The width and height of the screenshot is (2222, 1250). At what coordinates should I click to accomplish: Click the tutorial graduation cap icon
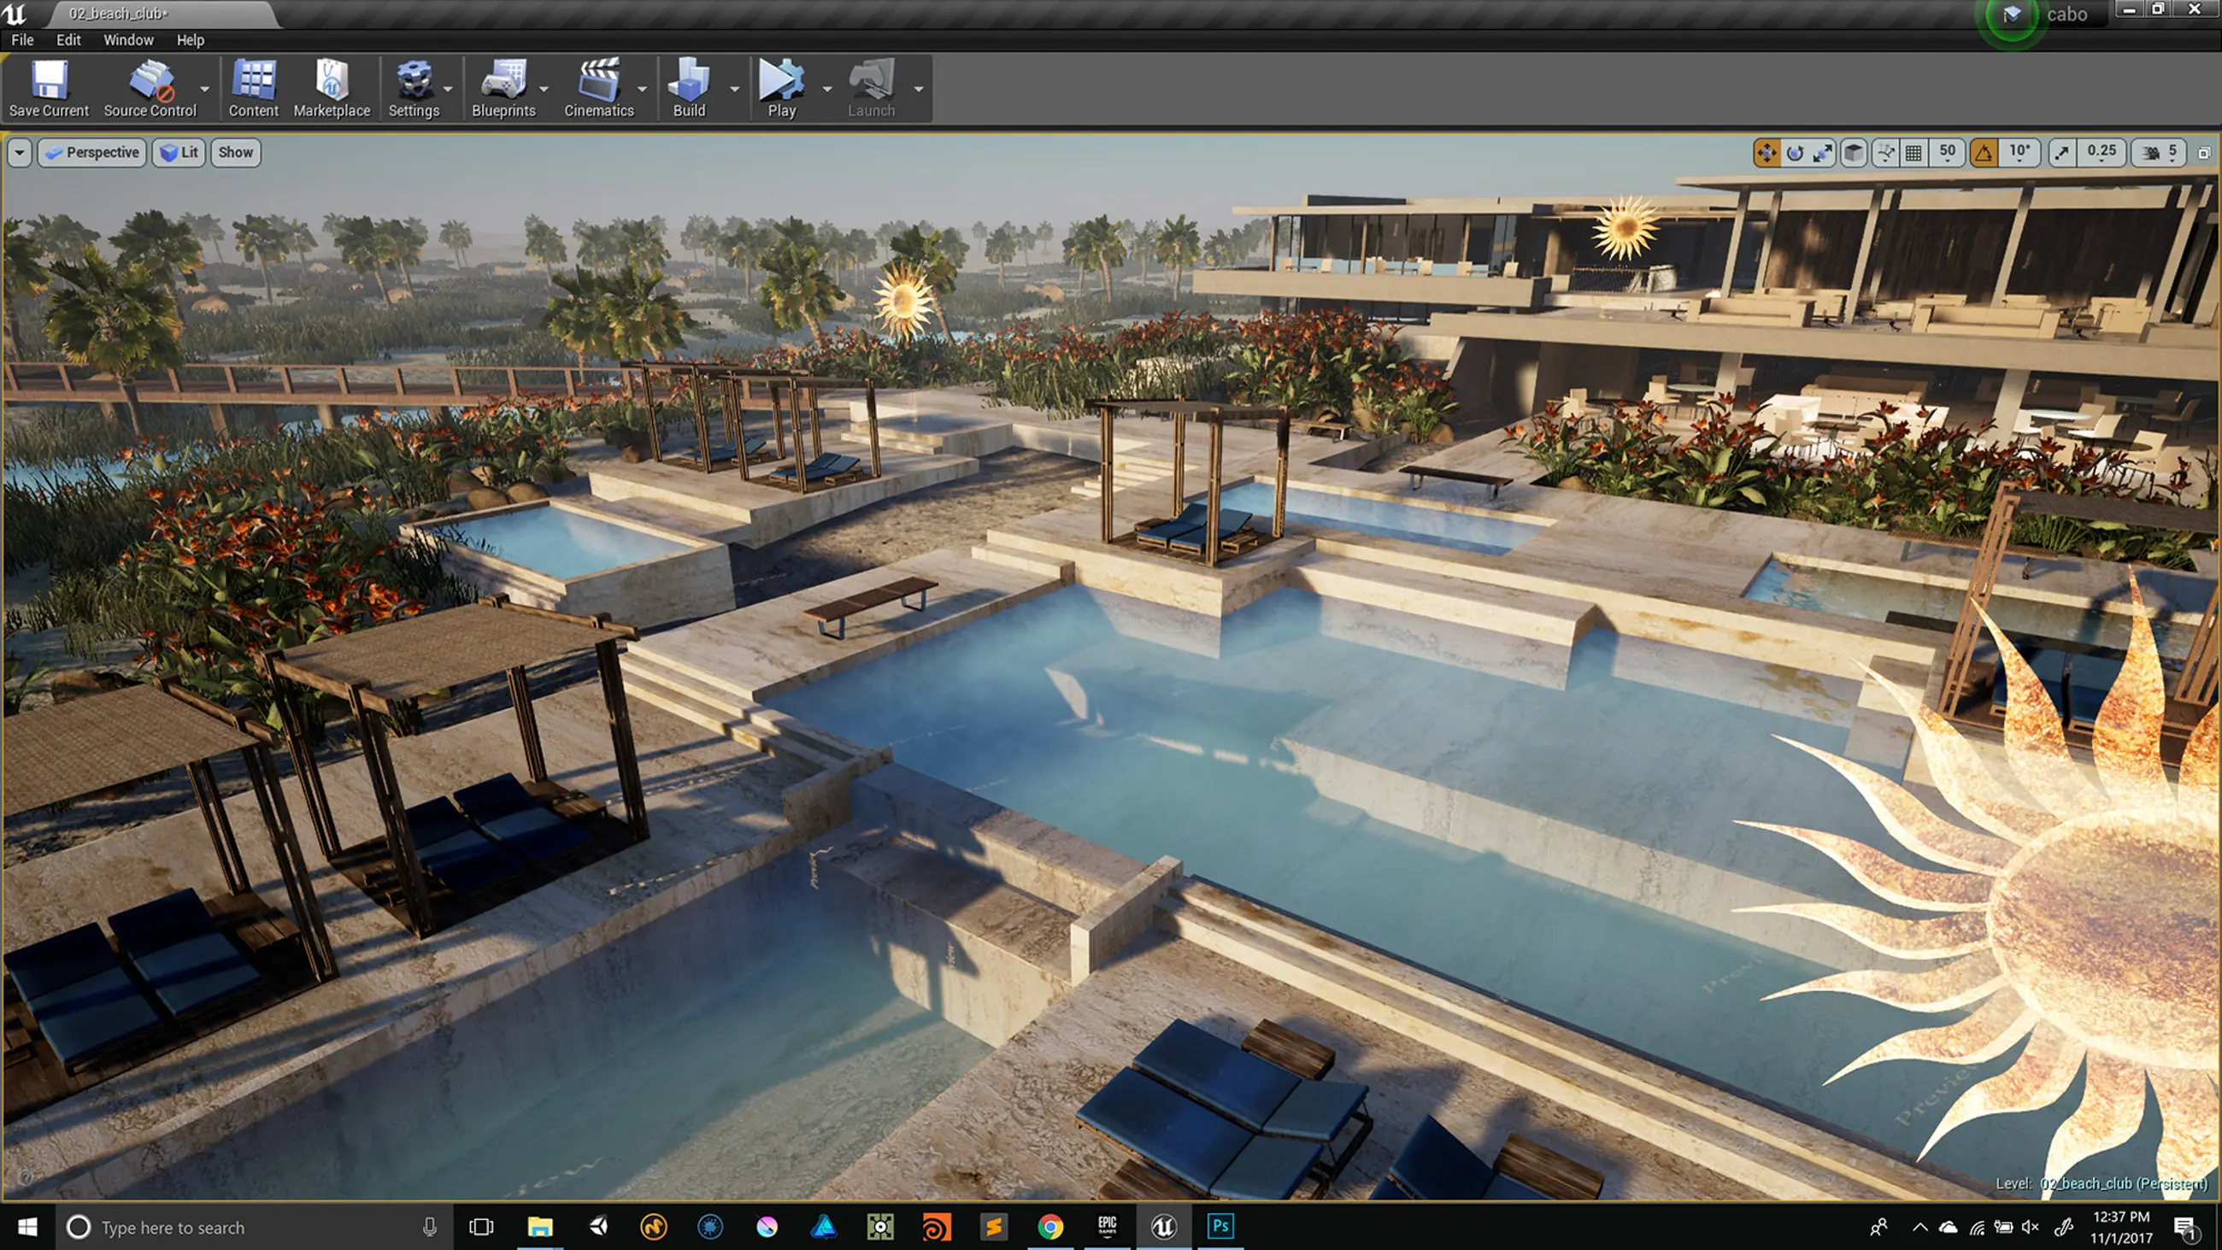click(2012, 15)
